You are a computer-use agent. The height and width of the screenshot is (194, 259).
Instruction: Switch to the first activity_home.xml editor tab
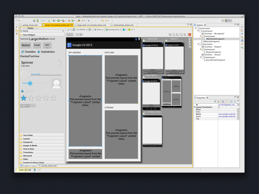(x=30, y=25)
